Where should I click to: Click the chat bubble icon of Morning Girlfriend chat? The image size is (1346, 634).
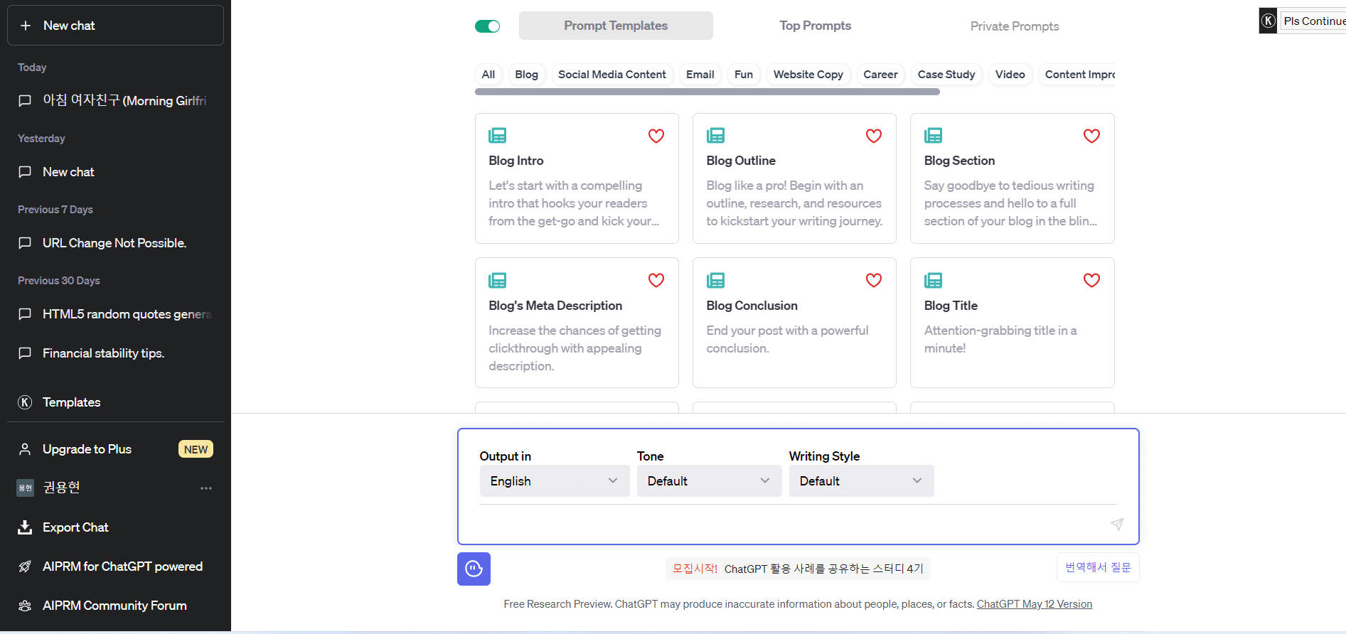click(x=25, y=101)
